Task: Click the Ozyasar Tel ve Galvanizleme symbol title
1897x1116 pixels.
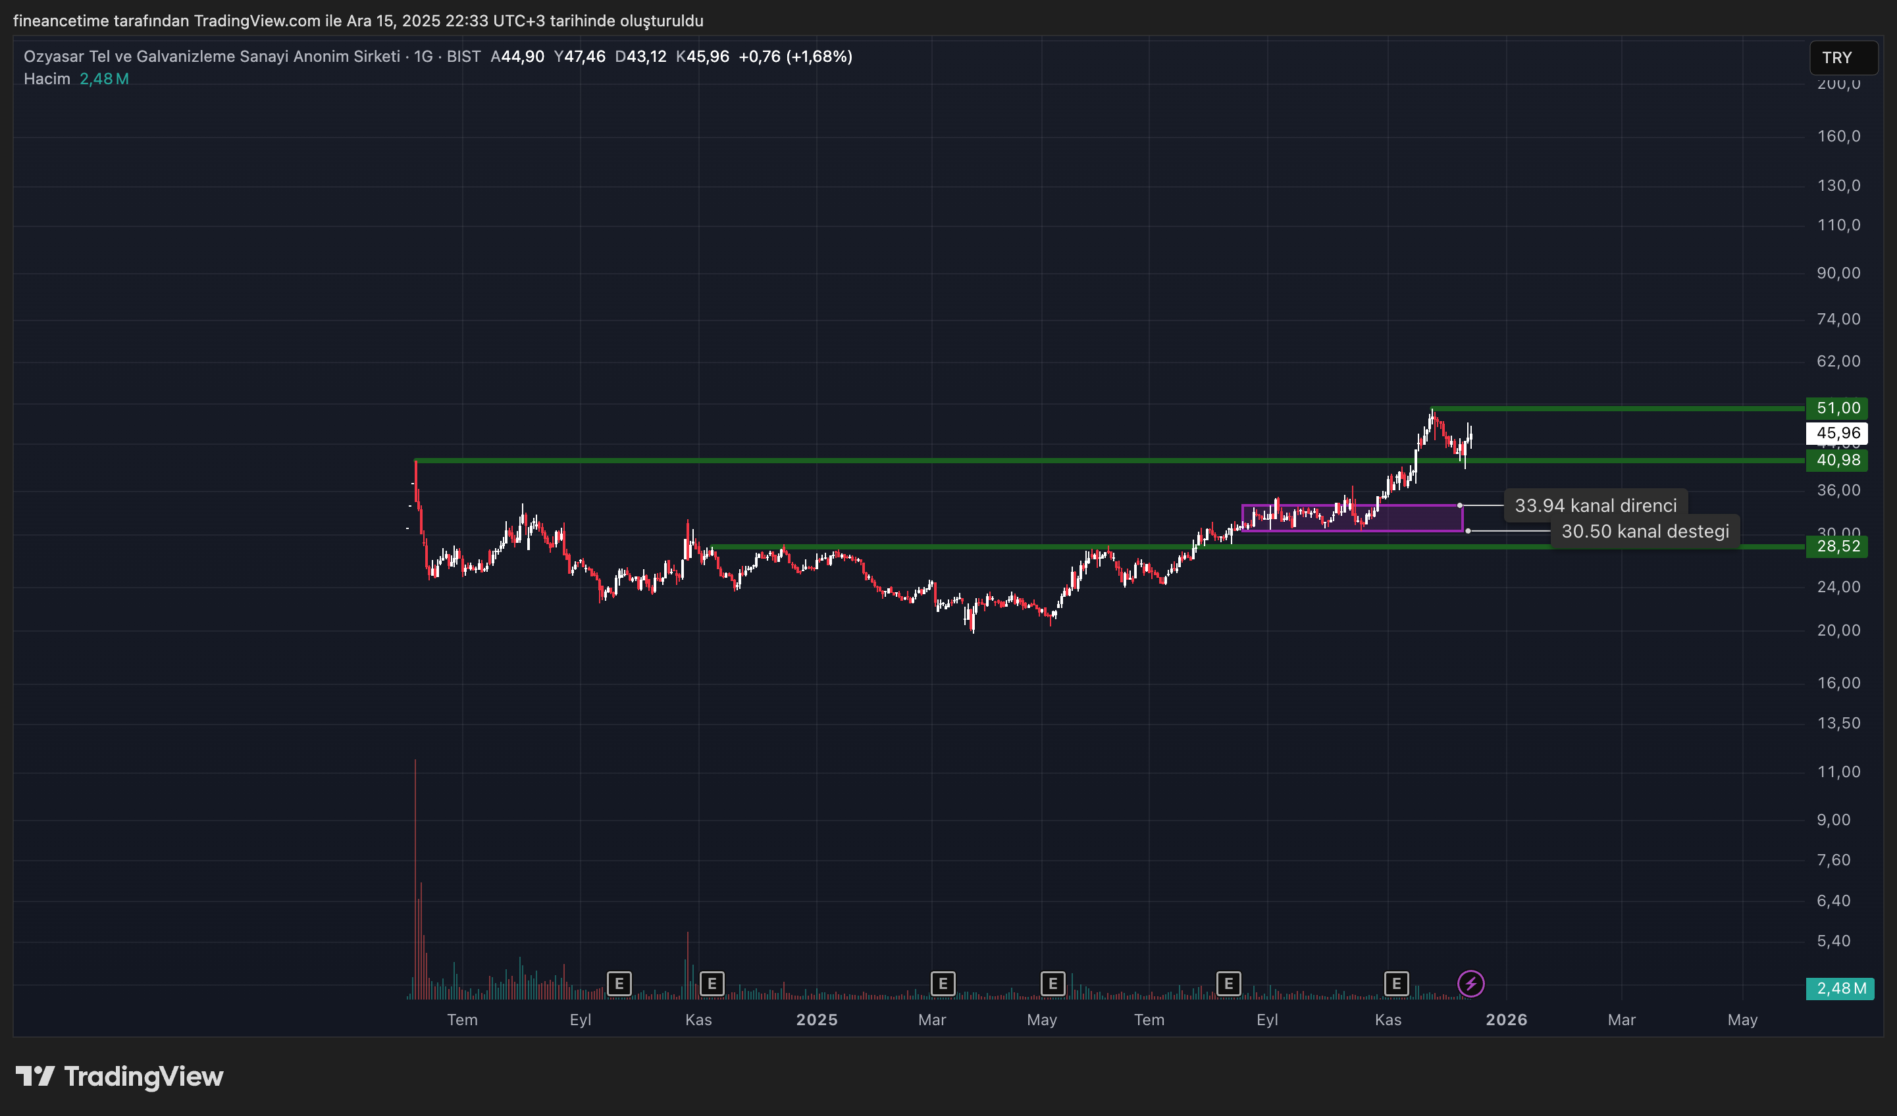Action: pyautogui.click(x=211, y=57)
